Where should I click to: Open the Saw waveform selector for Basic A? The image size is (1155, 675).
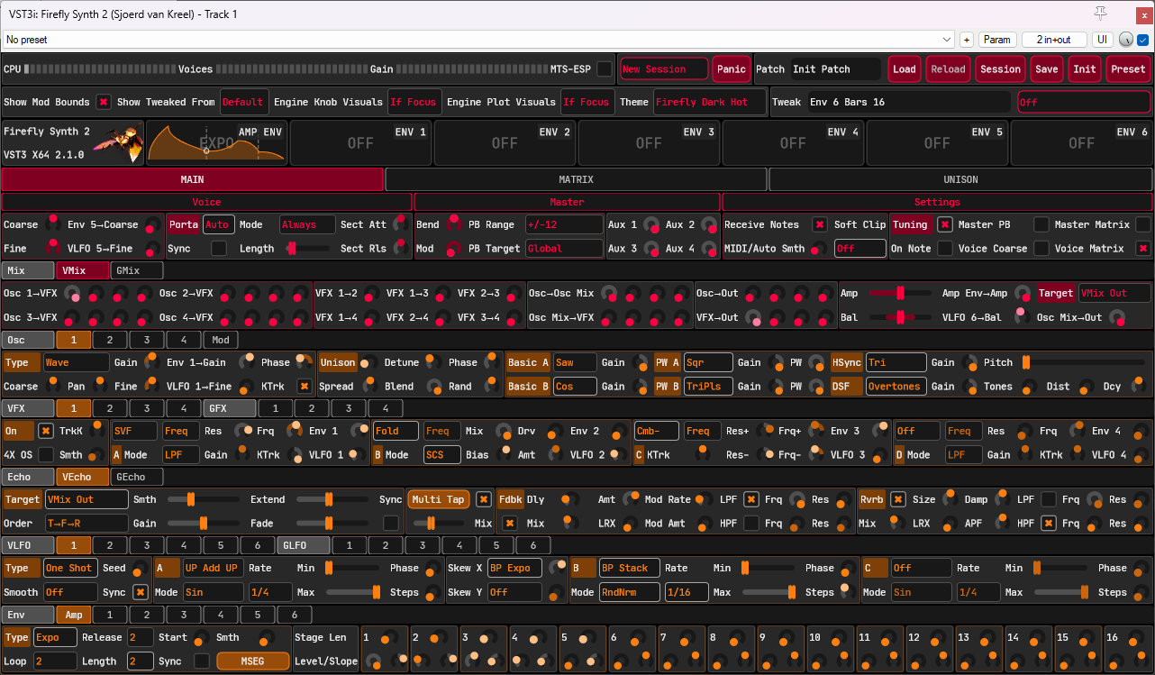[x=575, y=361]
